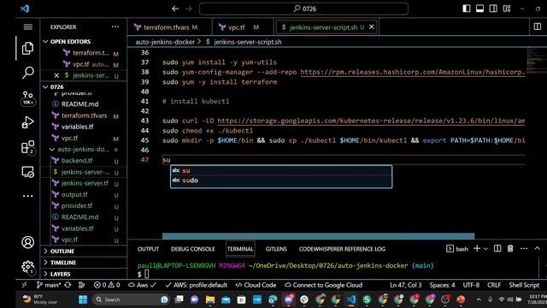
Task: Change end of line sequence CRLF
Action: 494,285
